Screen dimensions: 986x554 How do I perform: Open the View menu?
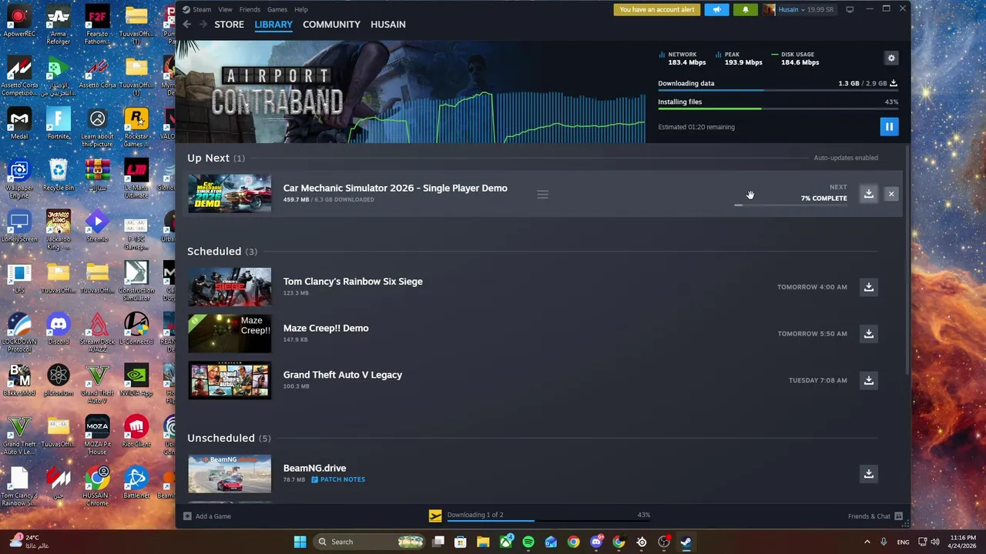225,9
